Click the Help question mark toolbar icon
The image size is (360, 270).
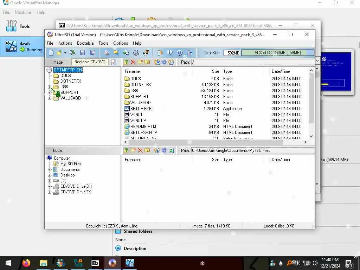pyautogui.click(x=180, y=53)
